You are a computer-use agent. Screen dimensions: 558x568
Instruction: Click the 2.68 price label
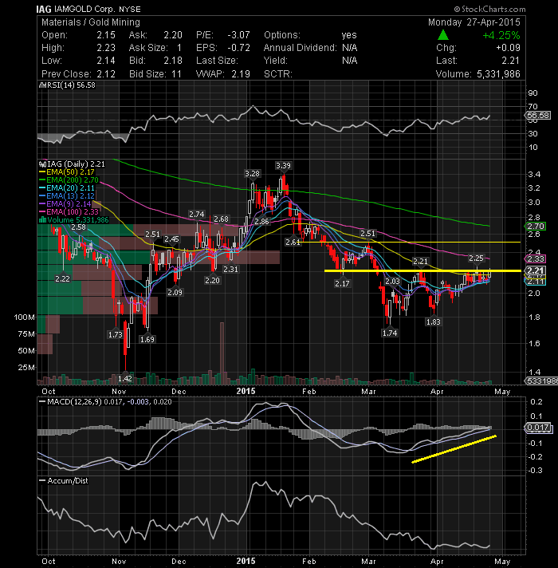point(221,219)
